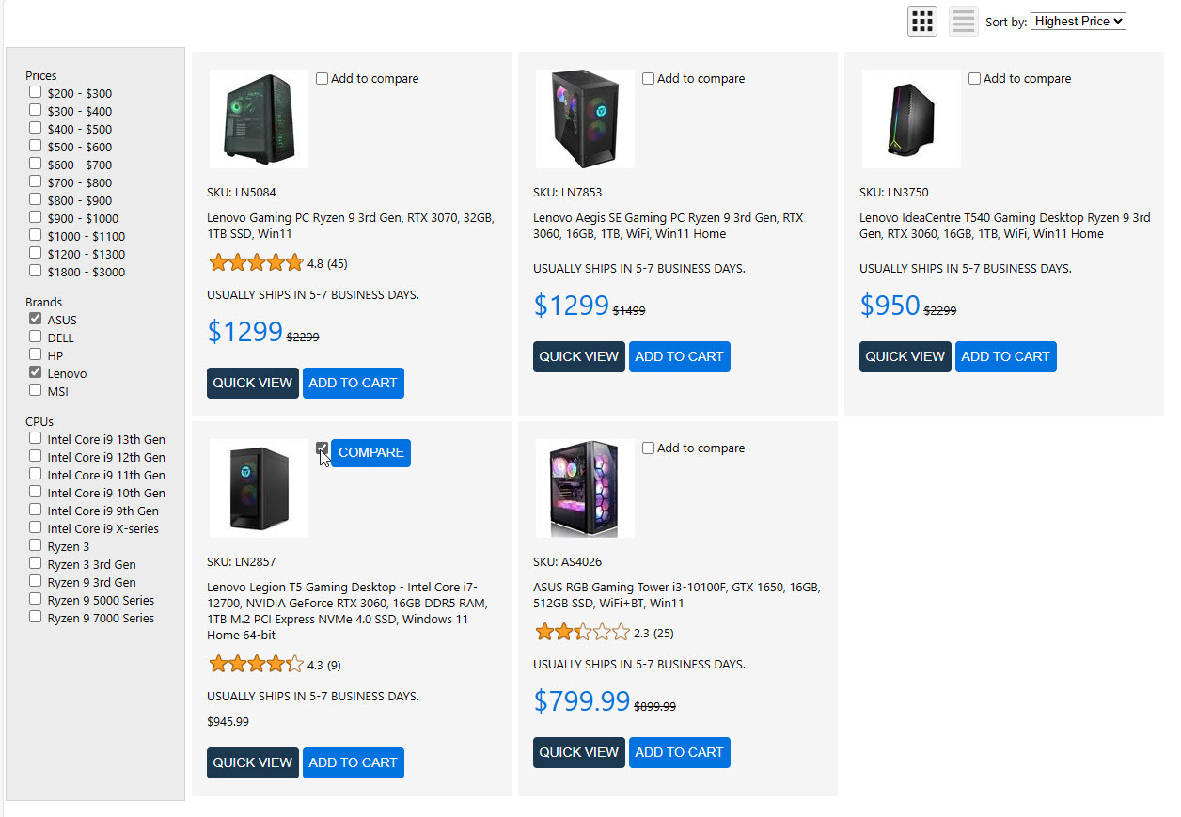Click the LN5084 star rating
This screenshot has width=1181, height=817.
tap(256, 263)
